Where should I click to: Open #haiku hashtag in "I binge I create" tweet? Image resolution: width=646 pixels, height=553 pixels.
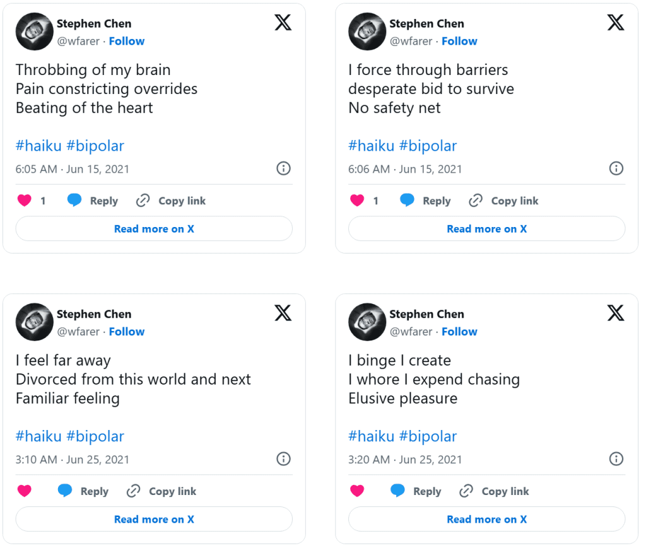click(371, 436)
